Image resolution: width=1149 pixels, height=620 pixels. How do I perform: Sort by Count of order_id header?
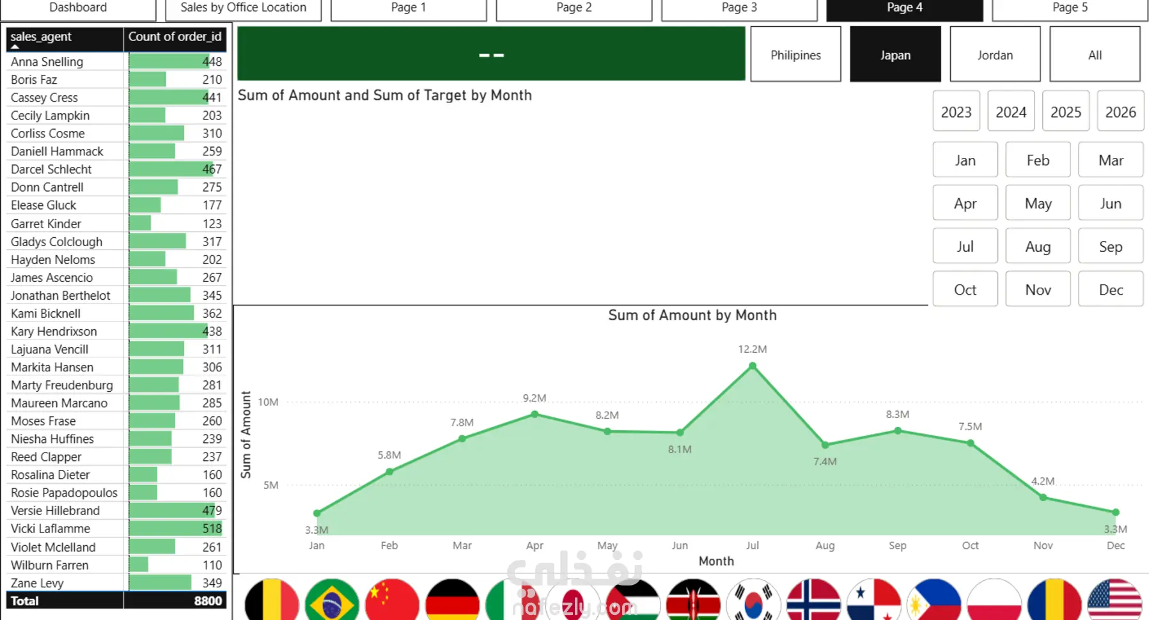[175, 38]
